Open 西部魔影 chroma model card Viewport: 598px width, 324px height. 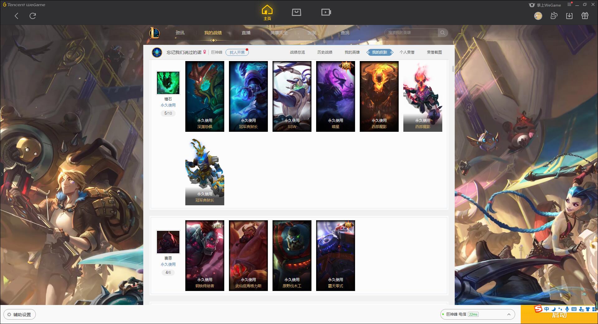(423, 96)
